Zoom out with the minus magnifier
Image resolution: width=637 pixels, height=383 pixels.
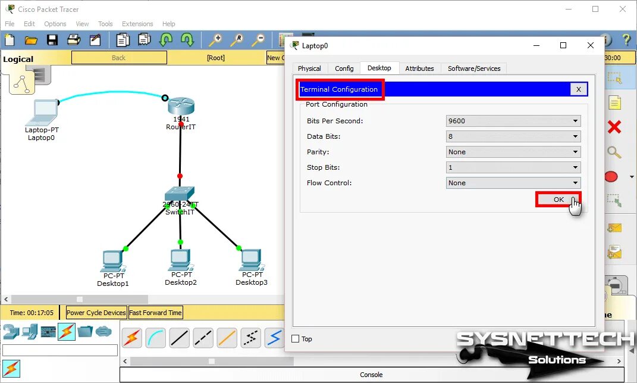pyautogui.click(x=258, y=40)
